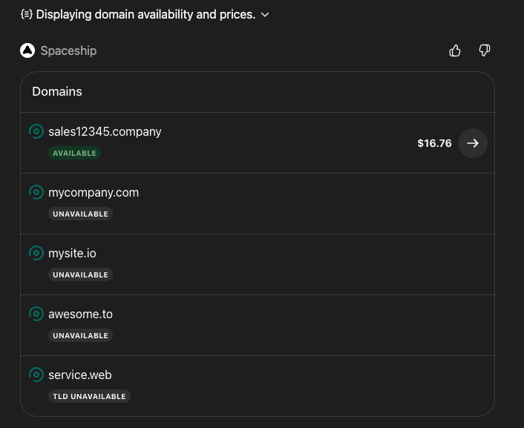Select the mysite.io domain name
This screenshot has width=524, height=428.
[72, 253]
